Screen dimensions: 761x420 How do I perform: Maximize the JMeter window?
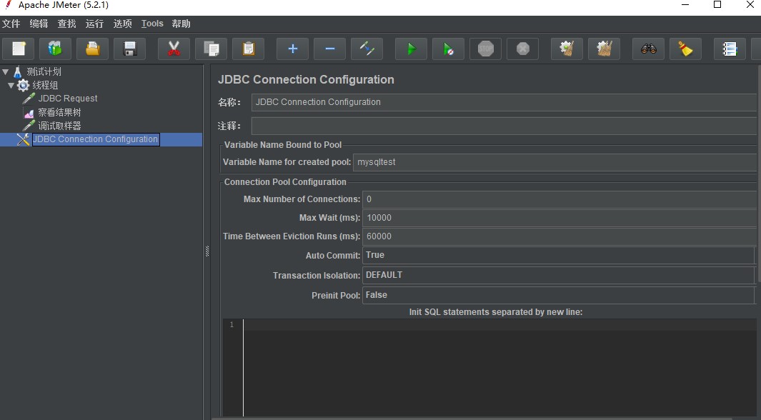[717, 5]
